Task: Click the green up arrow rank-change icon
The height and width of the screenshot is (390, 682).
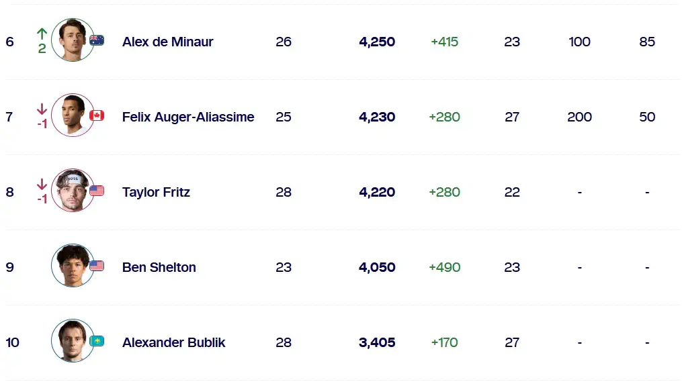Action: [42, 34]
